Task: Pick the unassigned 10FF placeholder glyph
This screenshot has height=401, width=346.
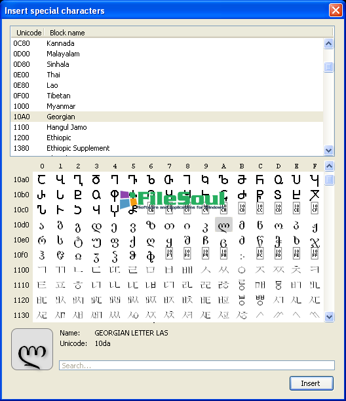Action: (x=315, y=254)
